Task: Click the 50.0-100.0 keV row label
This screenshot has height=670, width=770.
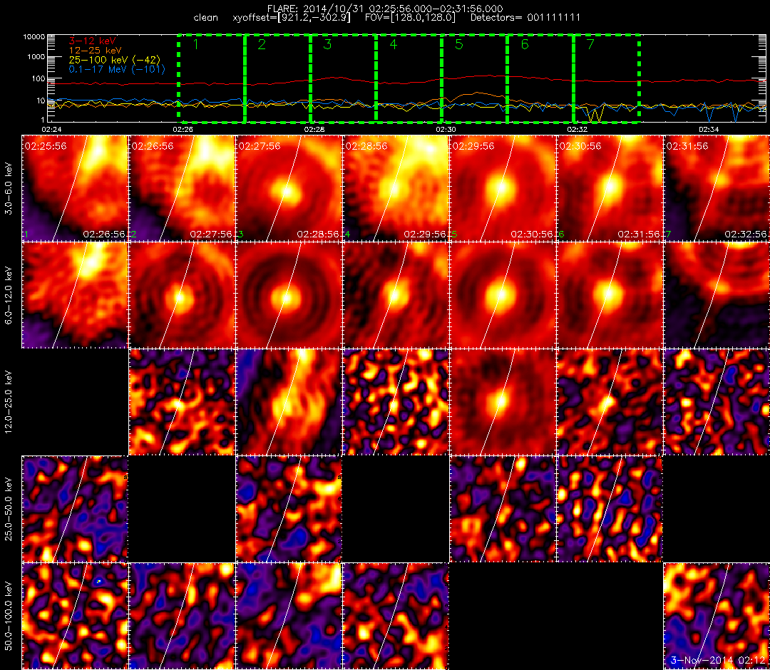Action: [x=9, y=616]
